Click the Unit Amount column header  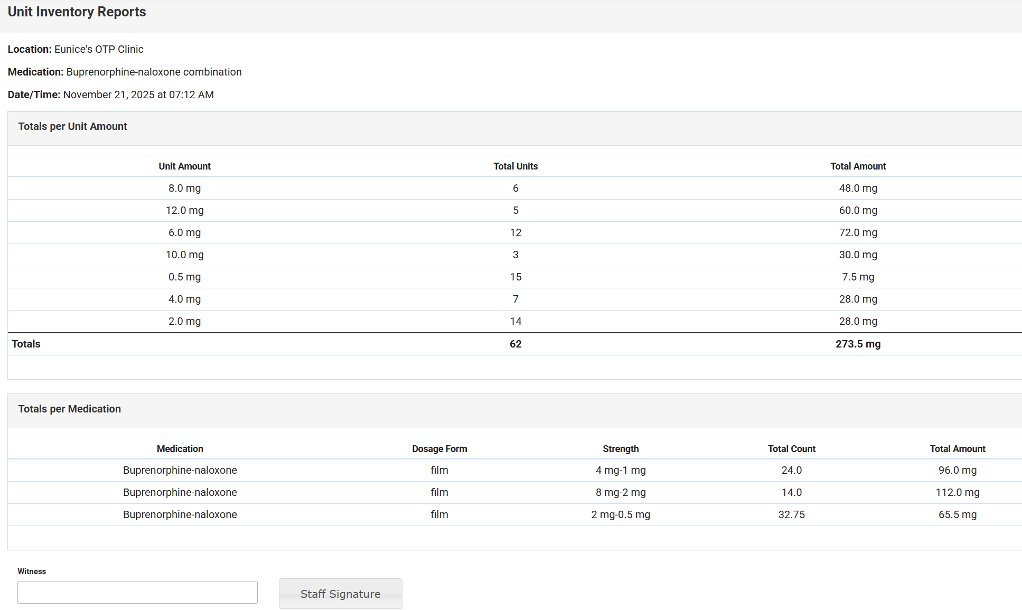point(184,166)
